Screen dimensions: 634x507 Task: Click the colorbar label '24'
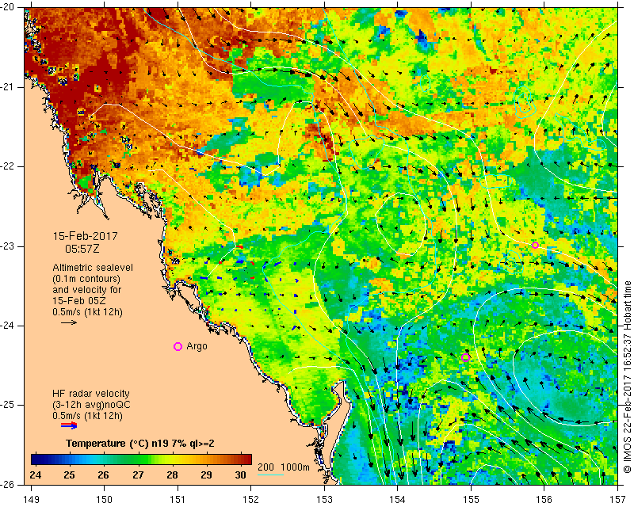(x=35, y=475)
